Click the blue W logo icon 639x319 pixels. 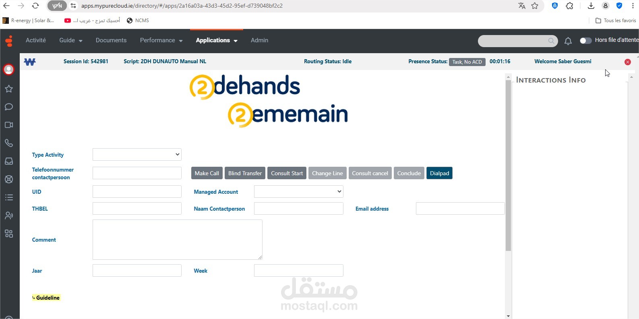pos(30,62)
